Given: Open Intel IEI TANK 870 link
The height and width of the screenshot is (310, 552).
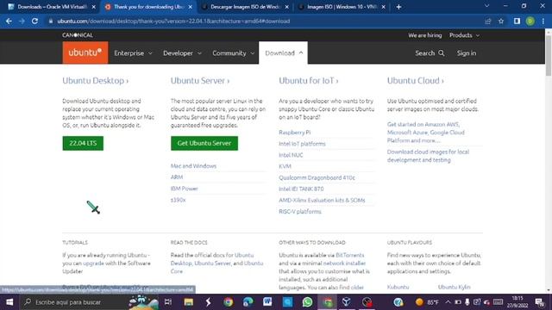Looking at the screenshot, I should (x=301, y=189).
